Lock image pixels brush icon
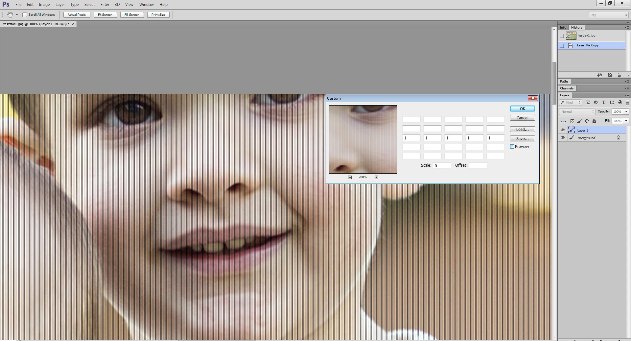This screenshot has width=631, height=341. click(580, 121)
